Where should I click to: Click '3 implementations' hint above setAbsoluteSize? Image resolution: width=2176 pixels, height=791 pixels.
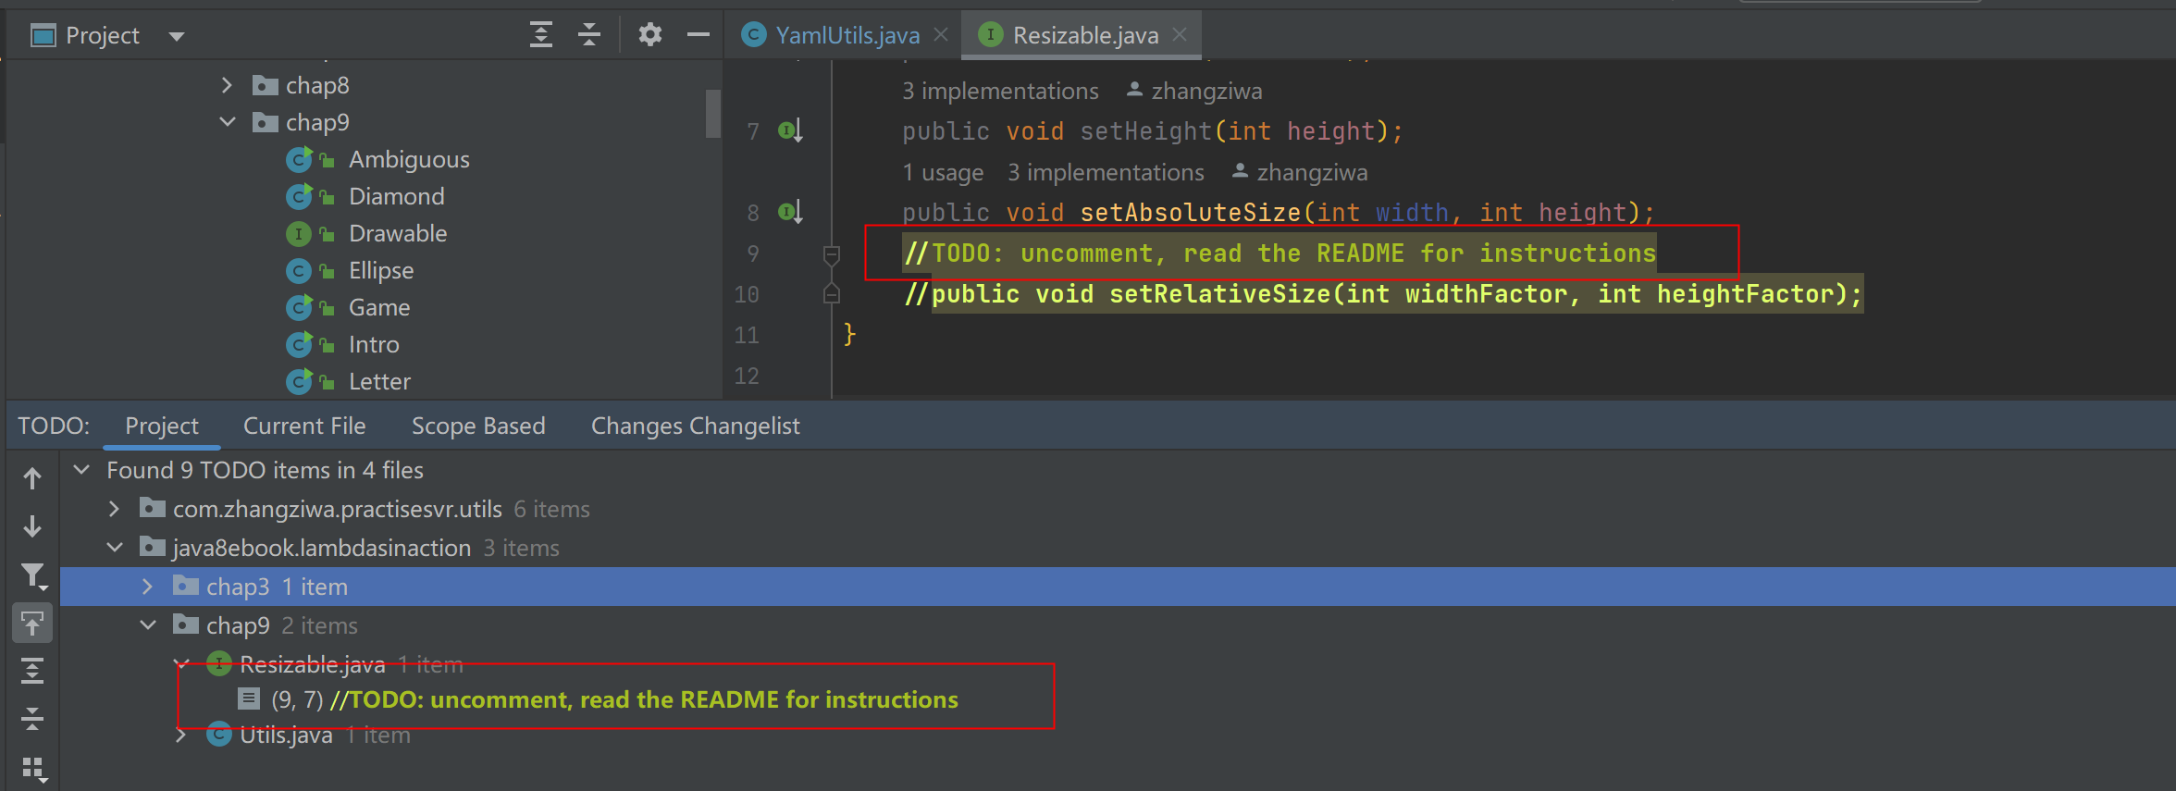1106,172
